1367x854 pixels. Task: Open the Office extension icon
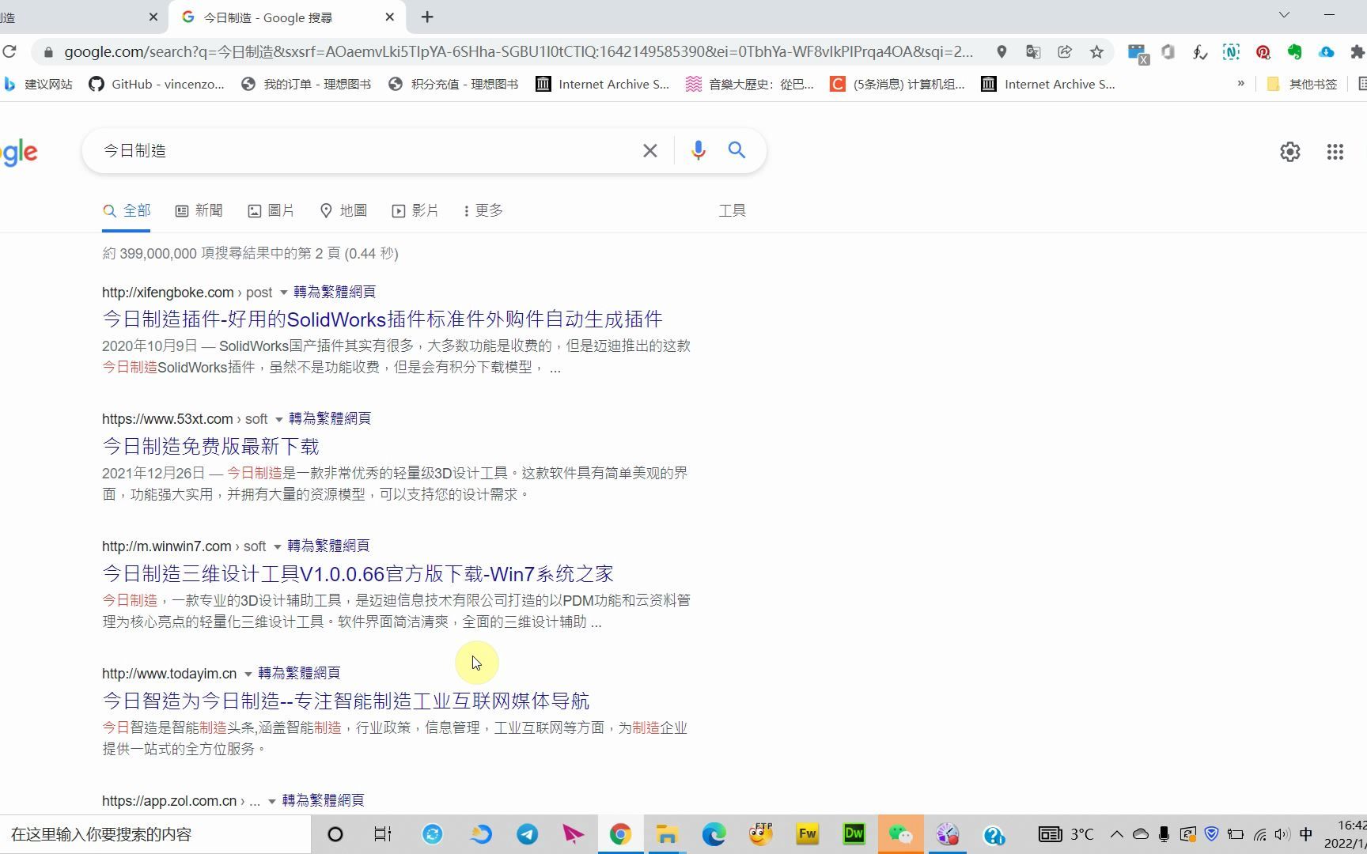click(1168, 51)
